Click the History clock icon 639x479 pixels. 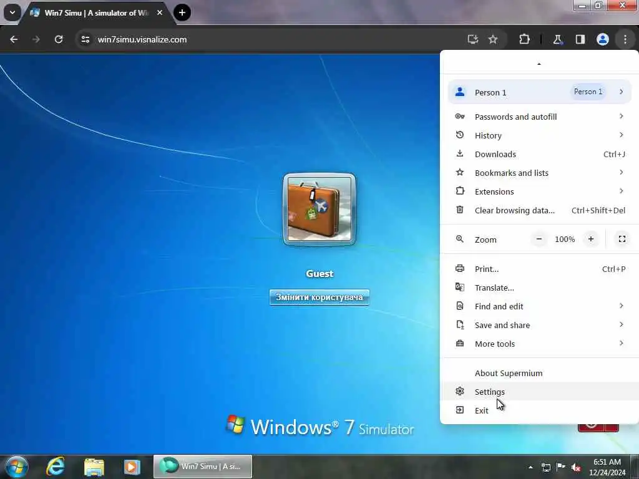pos(460,135)
